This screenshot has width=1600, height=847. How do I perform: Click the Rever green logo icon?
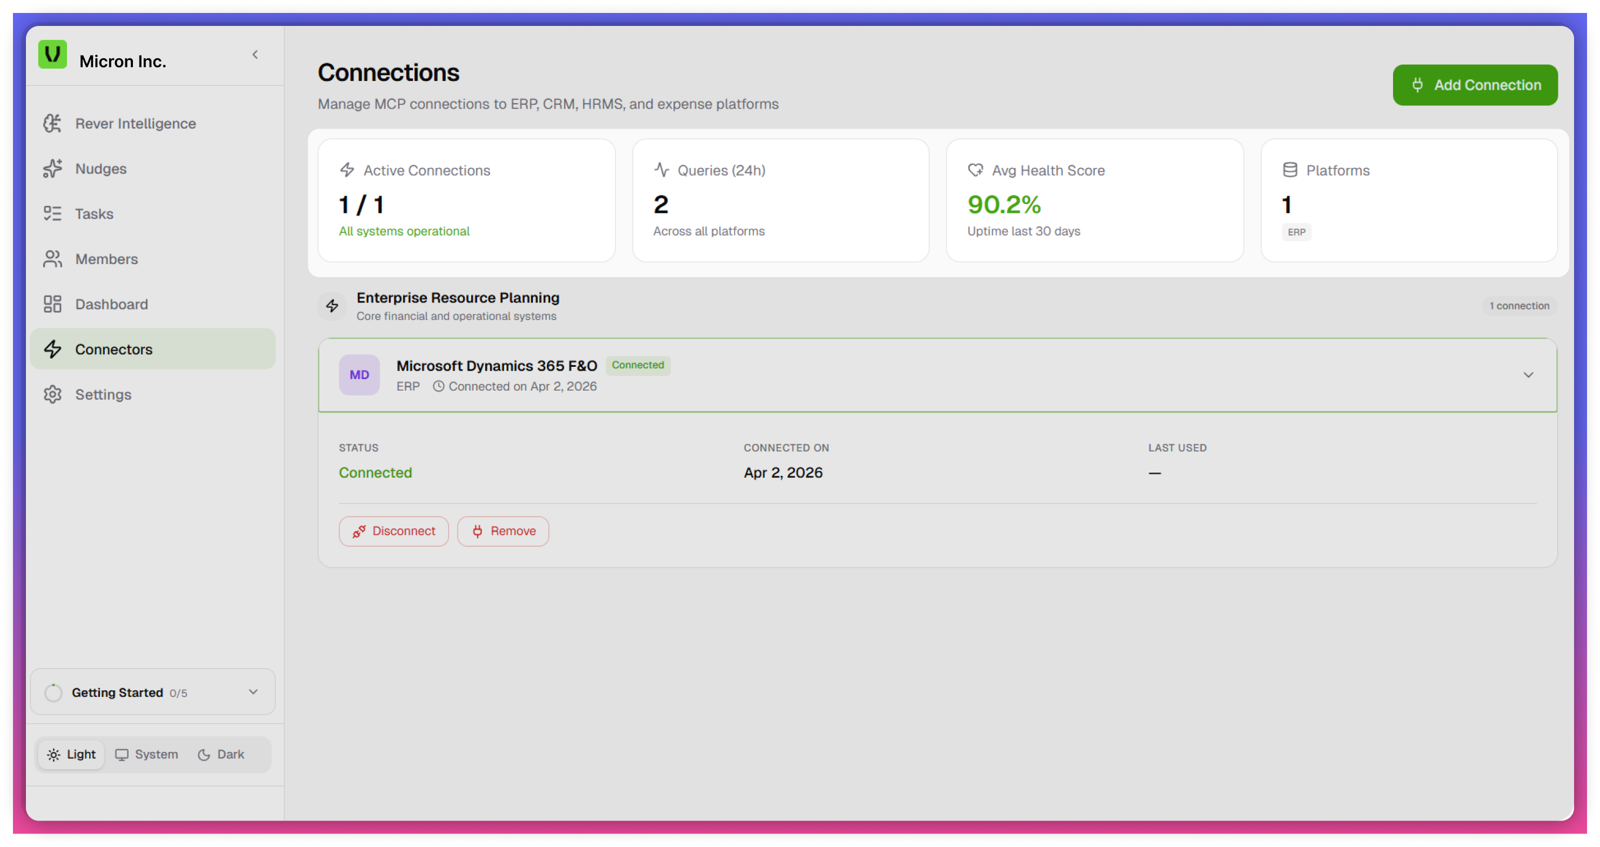point(52,55)
